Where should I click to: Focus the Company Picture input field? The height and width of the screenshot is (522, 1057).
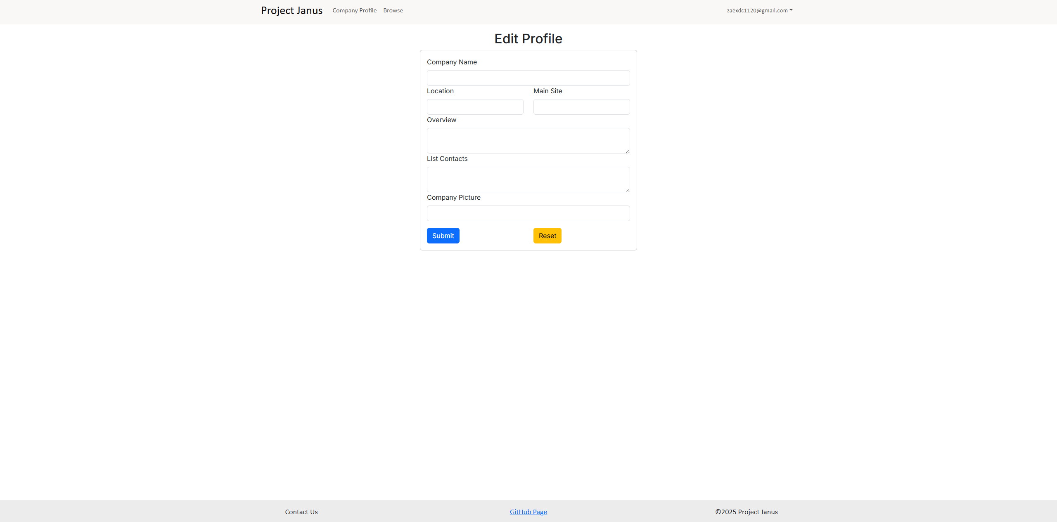point(528,213)
